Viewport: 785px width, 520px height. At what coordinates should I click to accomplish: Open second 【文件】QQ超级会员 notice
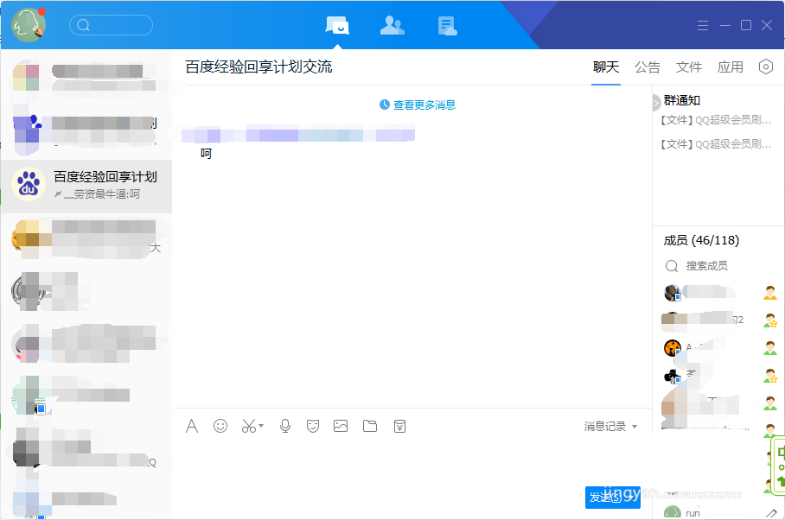[x=716, y=144]
